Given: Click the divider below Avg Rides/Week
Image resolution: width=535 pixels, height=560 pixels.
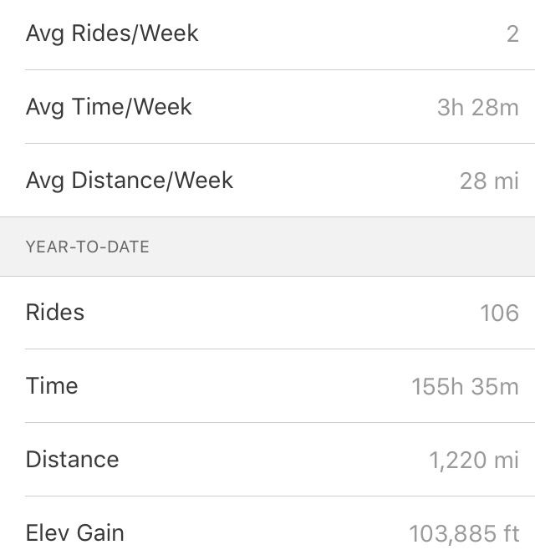Looking at the screenshot, I should coord(280,70).
